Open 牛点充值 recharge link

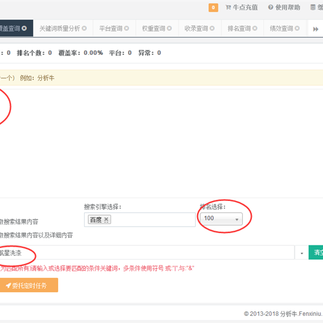coord(242,8)
